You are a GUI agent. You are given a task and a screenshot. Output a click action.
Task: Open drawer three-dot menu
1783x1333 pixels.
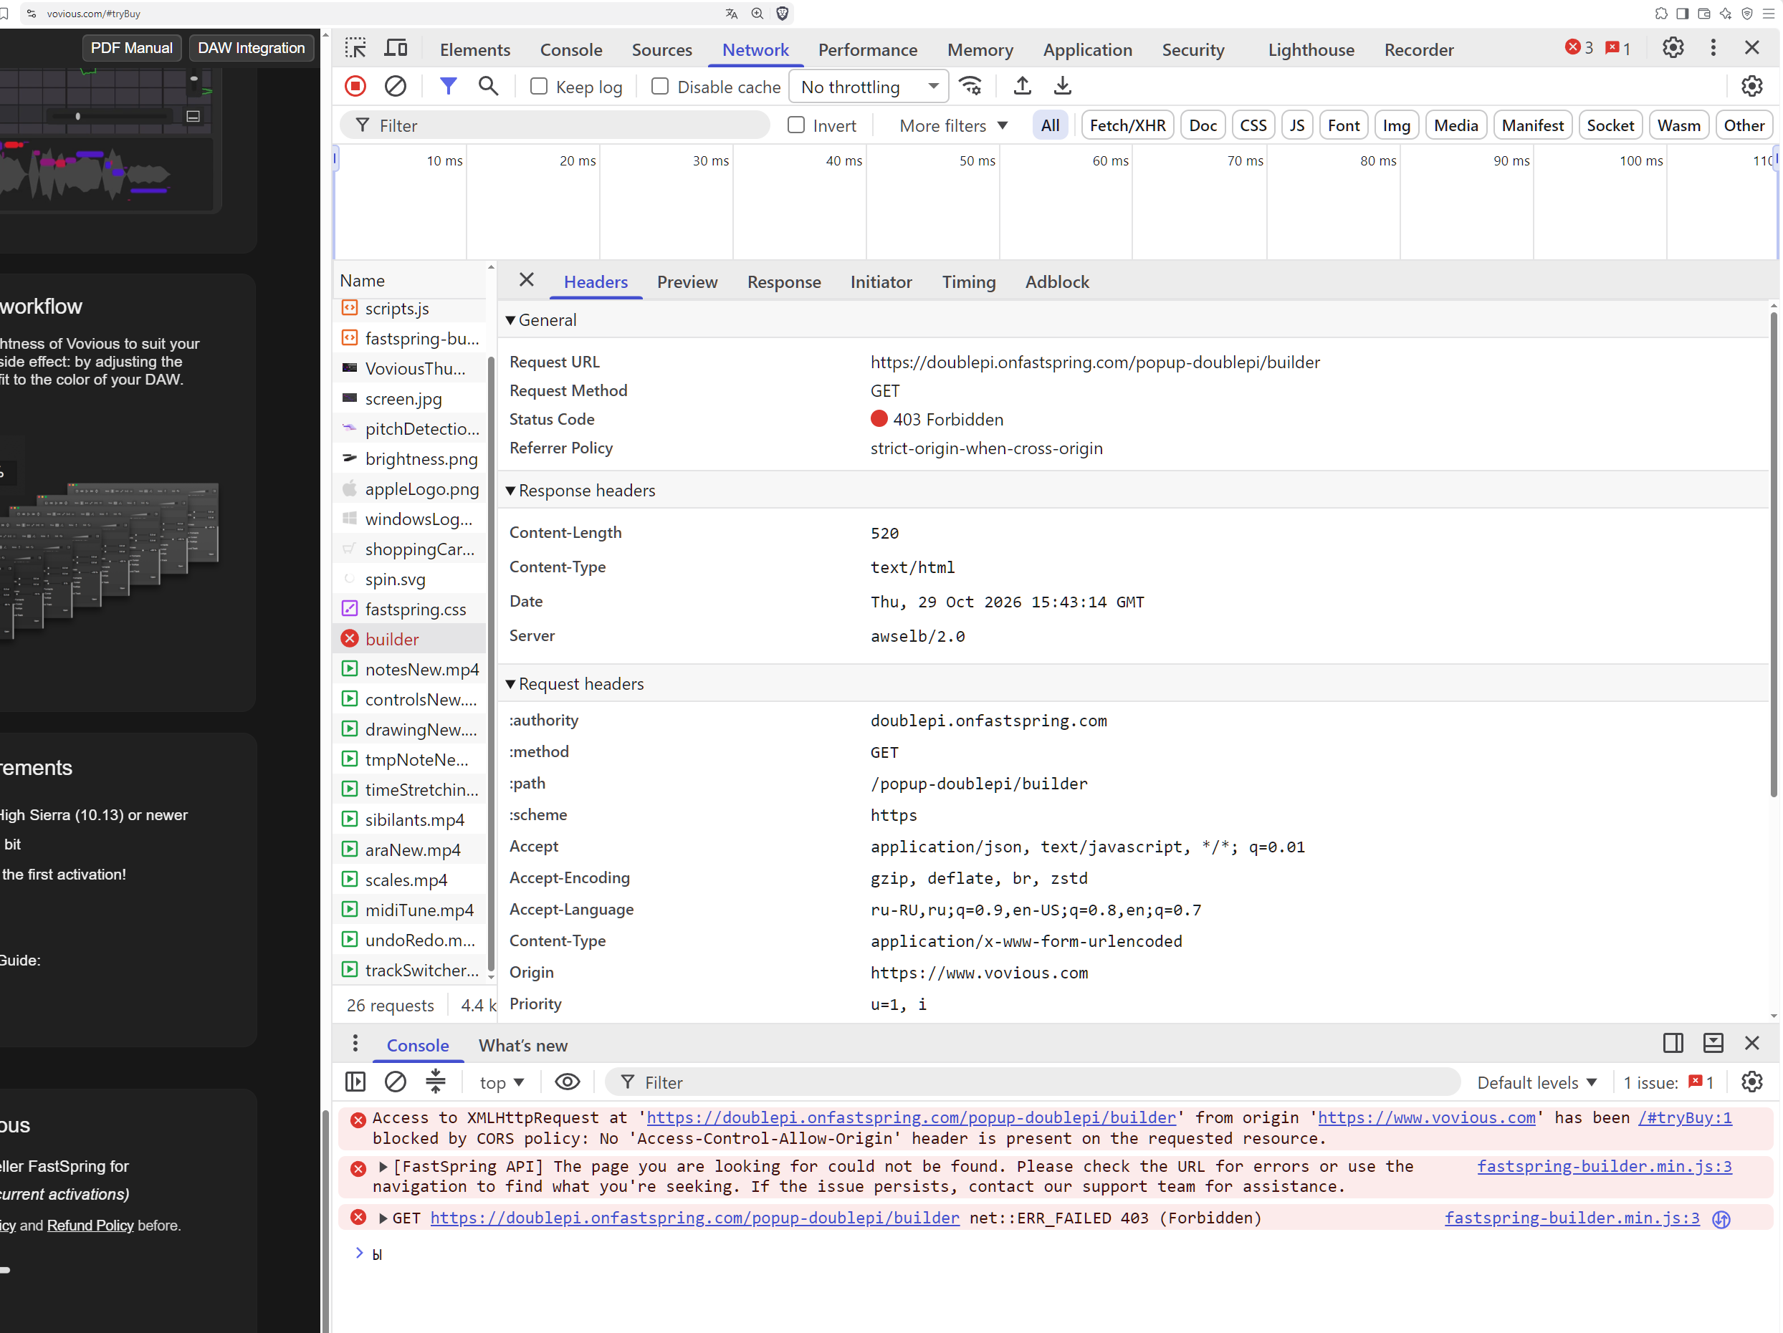pos(355,1044)
